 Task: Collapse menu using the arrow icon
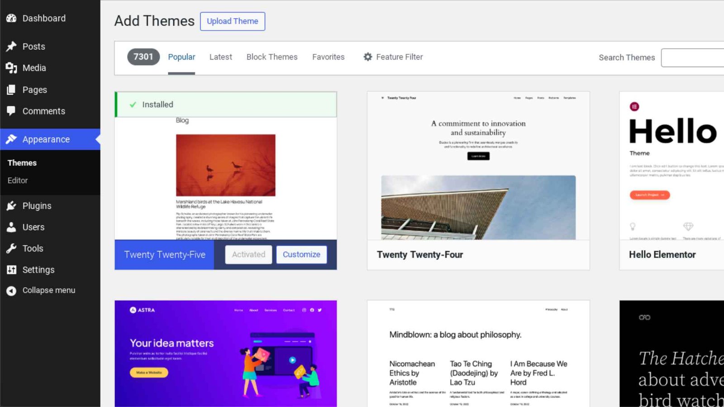pos(11,291)
